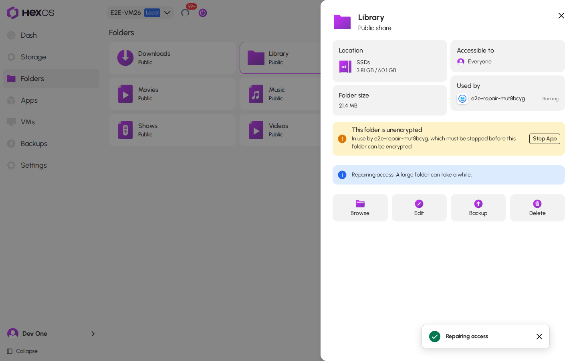The height and width of the screenshot is (361, 577).
Task: Click the Browse folder button
Action: click(x=360, y=208)
